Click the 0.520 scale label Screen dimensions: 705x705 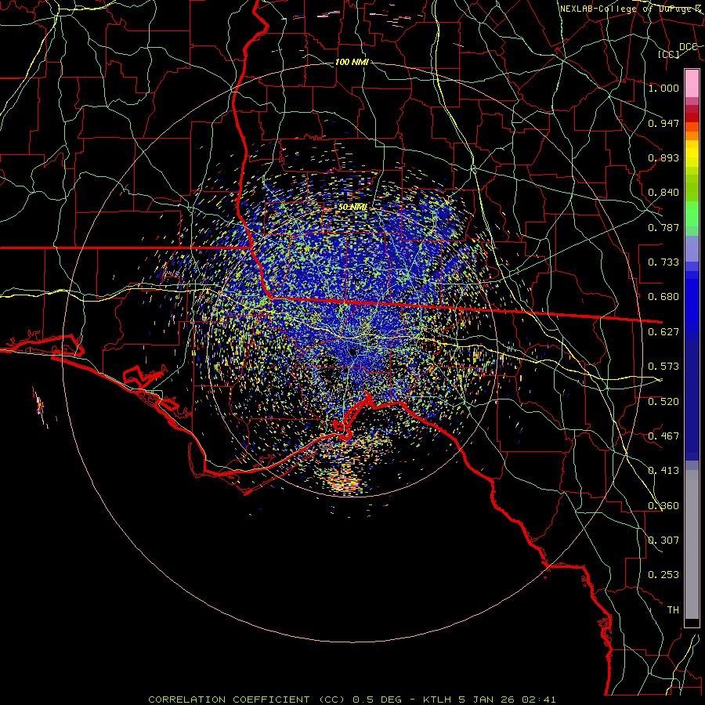[x=663, y=402]
